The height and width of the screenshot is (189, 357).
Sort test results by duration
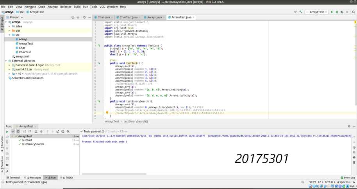pos(30,131)
